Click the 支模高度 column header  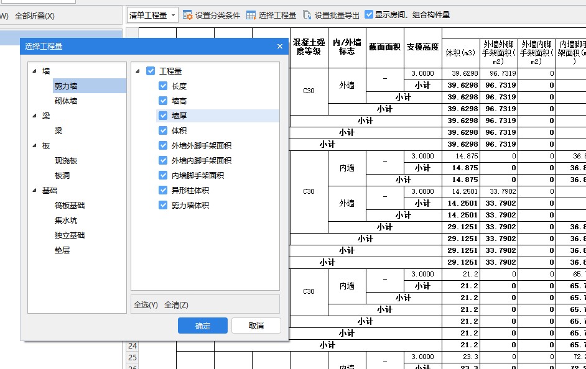422,47
